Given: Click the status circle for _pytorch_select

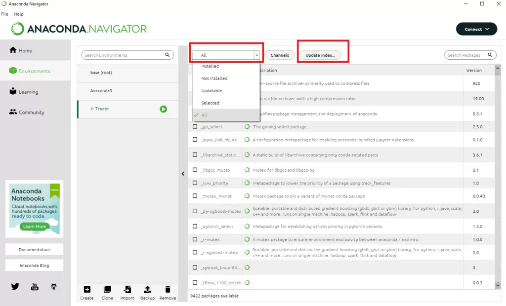Looking at the screenshot, I should (247, 227).
